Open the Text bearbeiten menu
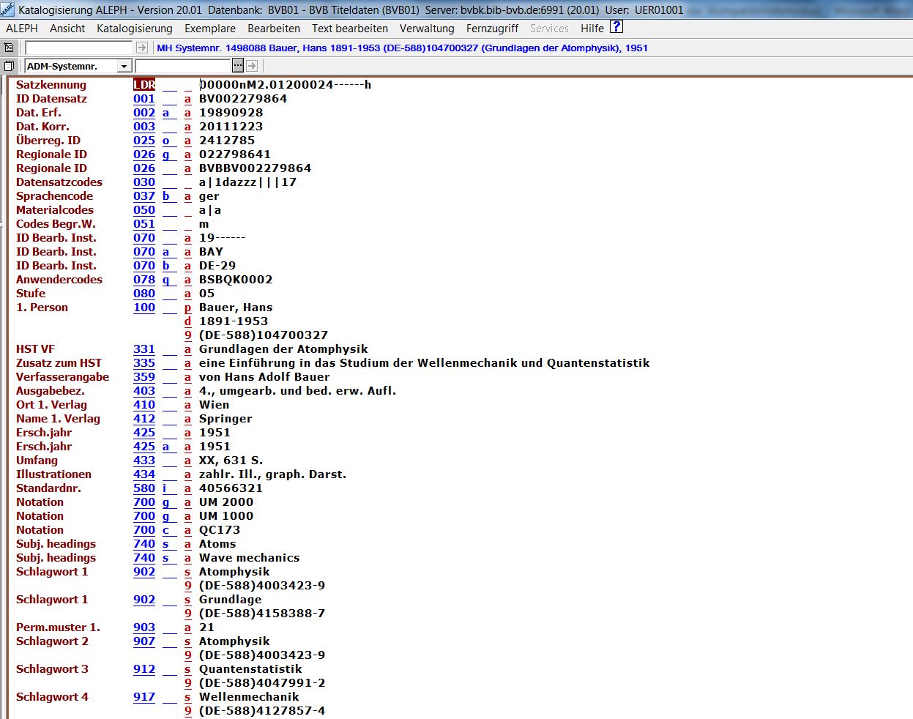 tap(350, 29)
